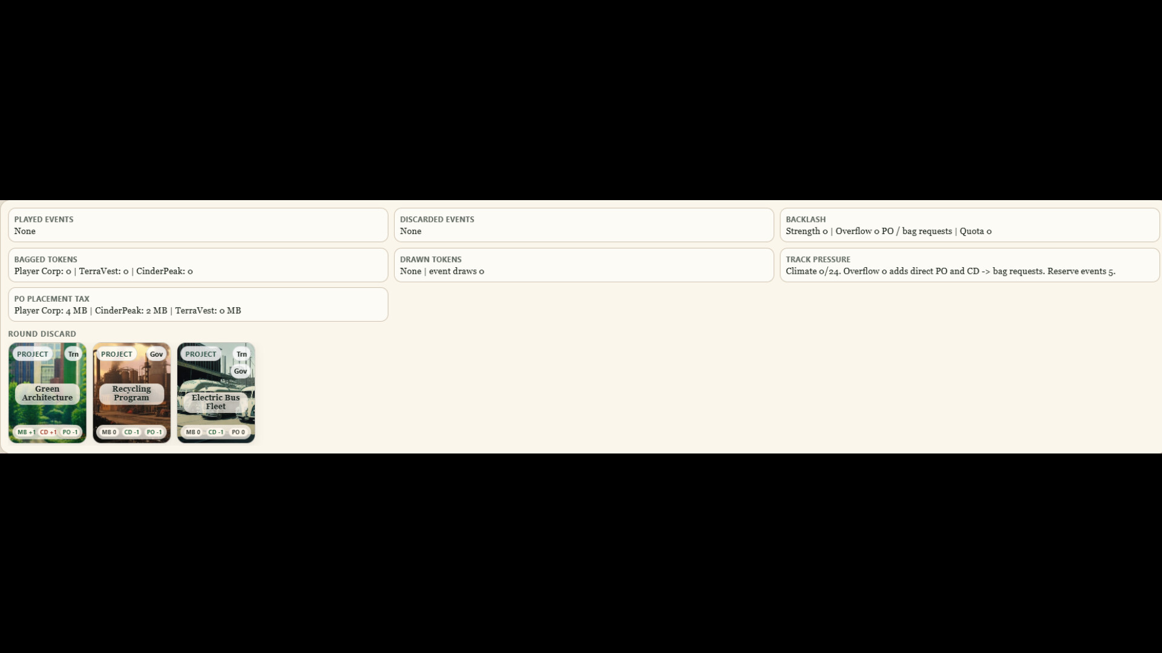
Task: Click the Backlash strength panel
Action: click(969, 225)
